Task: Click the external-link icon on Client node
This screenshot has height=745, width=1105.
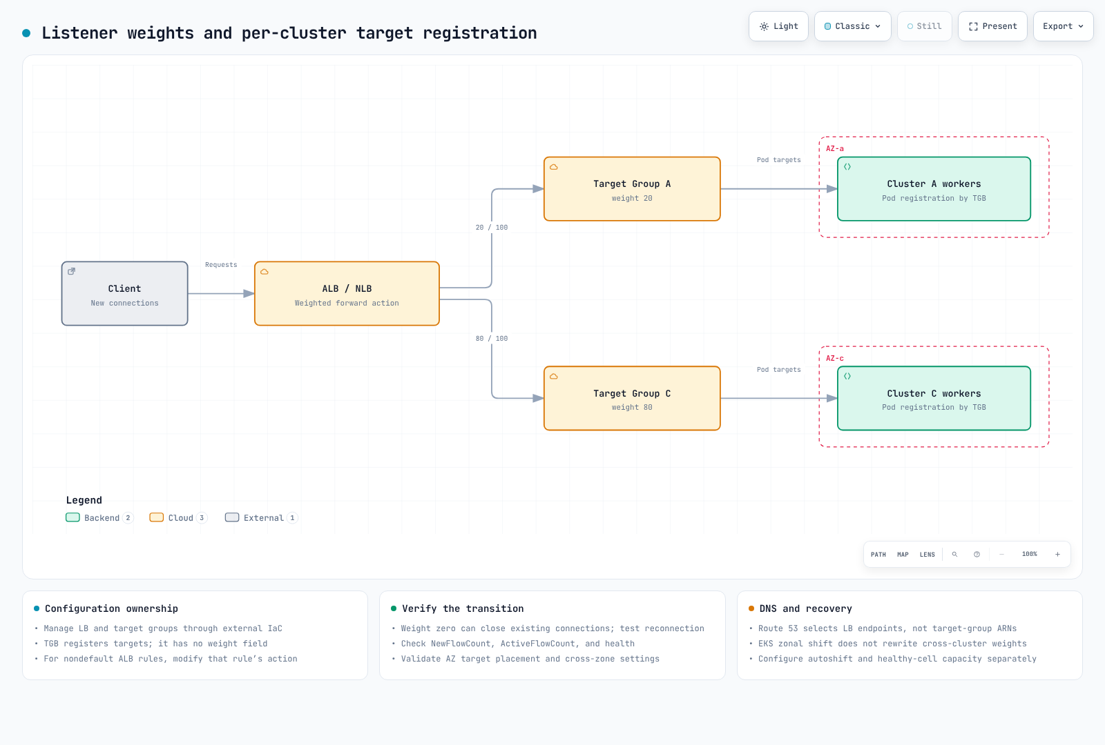Action: (71, 271)
